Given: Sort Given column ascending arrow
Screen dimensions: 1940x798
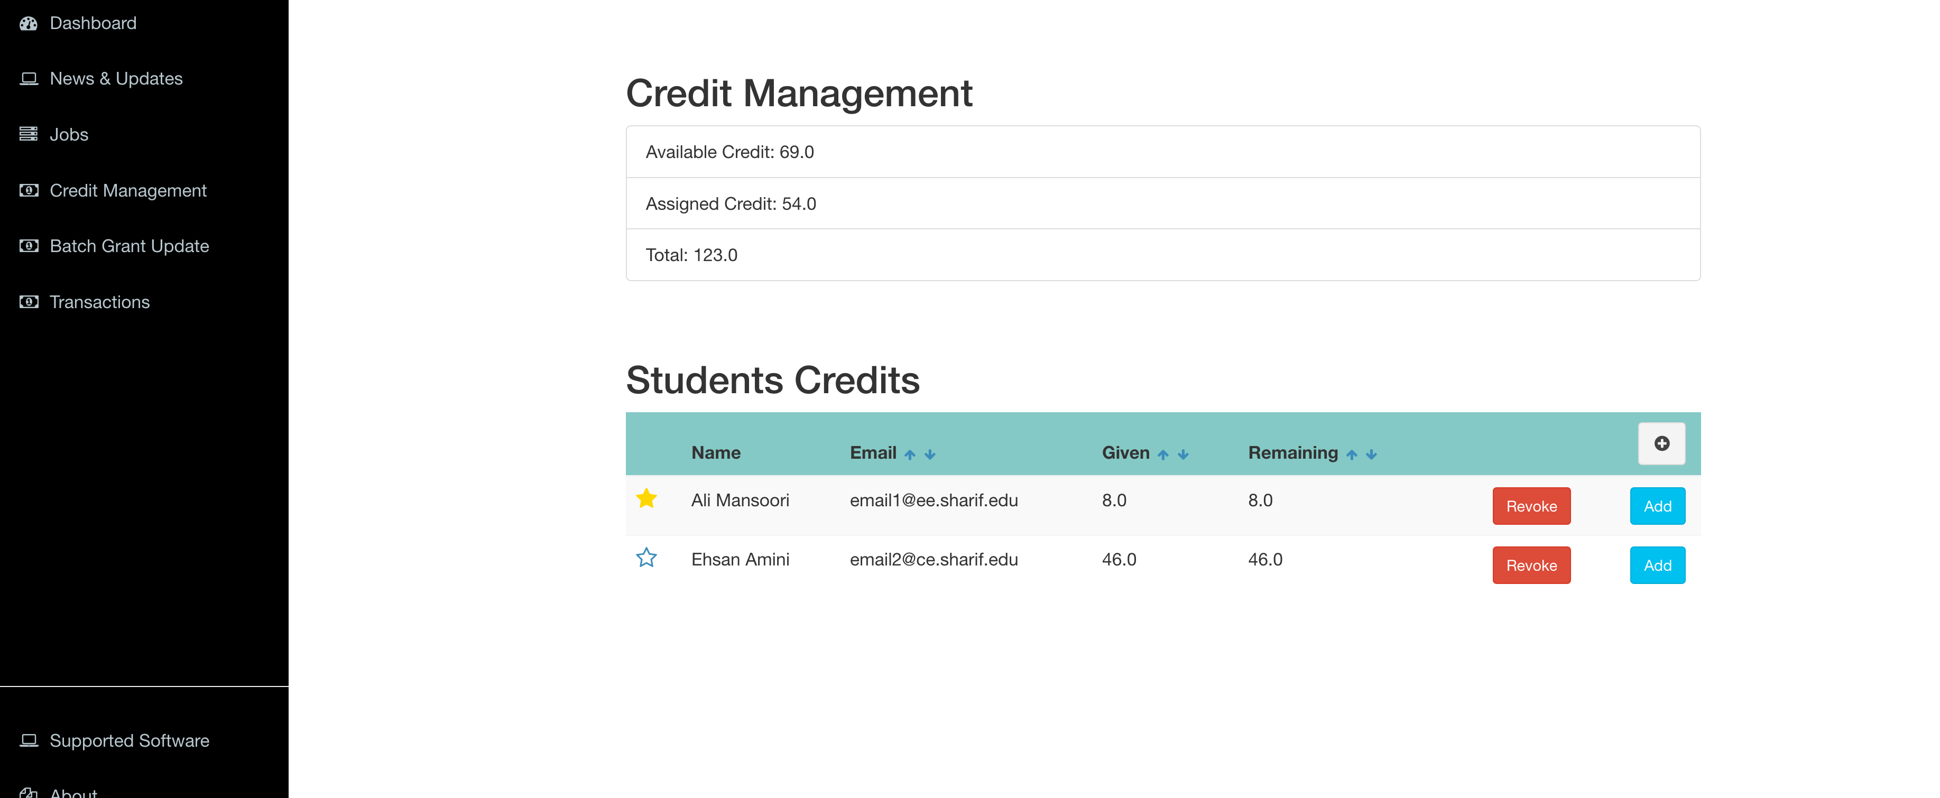Looking at the screenshot, I should [x=1163, y=454].
